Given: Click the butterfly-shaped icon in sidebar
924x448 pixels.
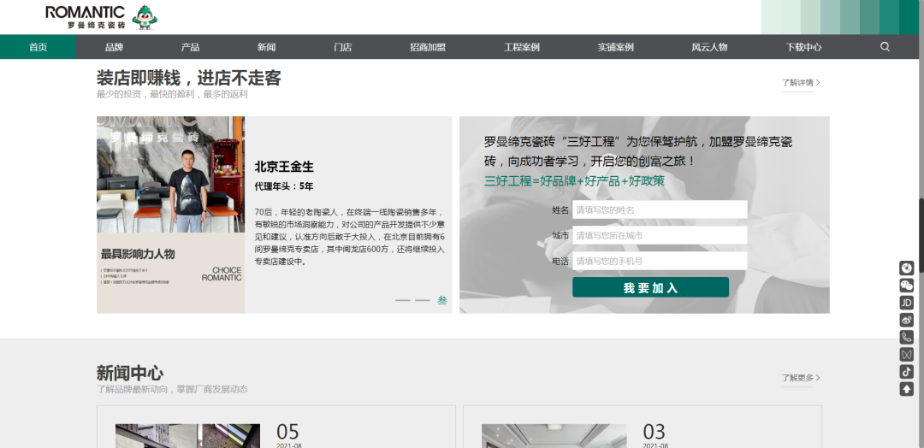Looking at the screenshot, I should click(x=906, y=354).
